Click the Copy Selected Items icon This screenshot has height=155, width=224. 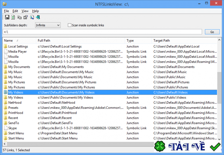click(19, 17)
